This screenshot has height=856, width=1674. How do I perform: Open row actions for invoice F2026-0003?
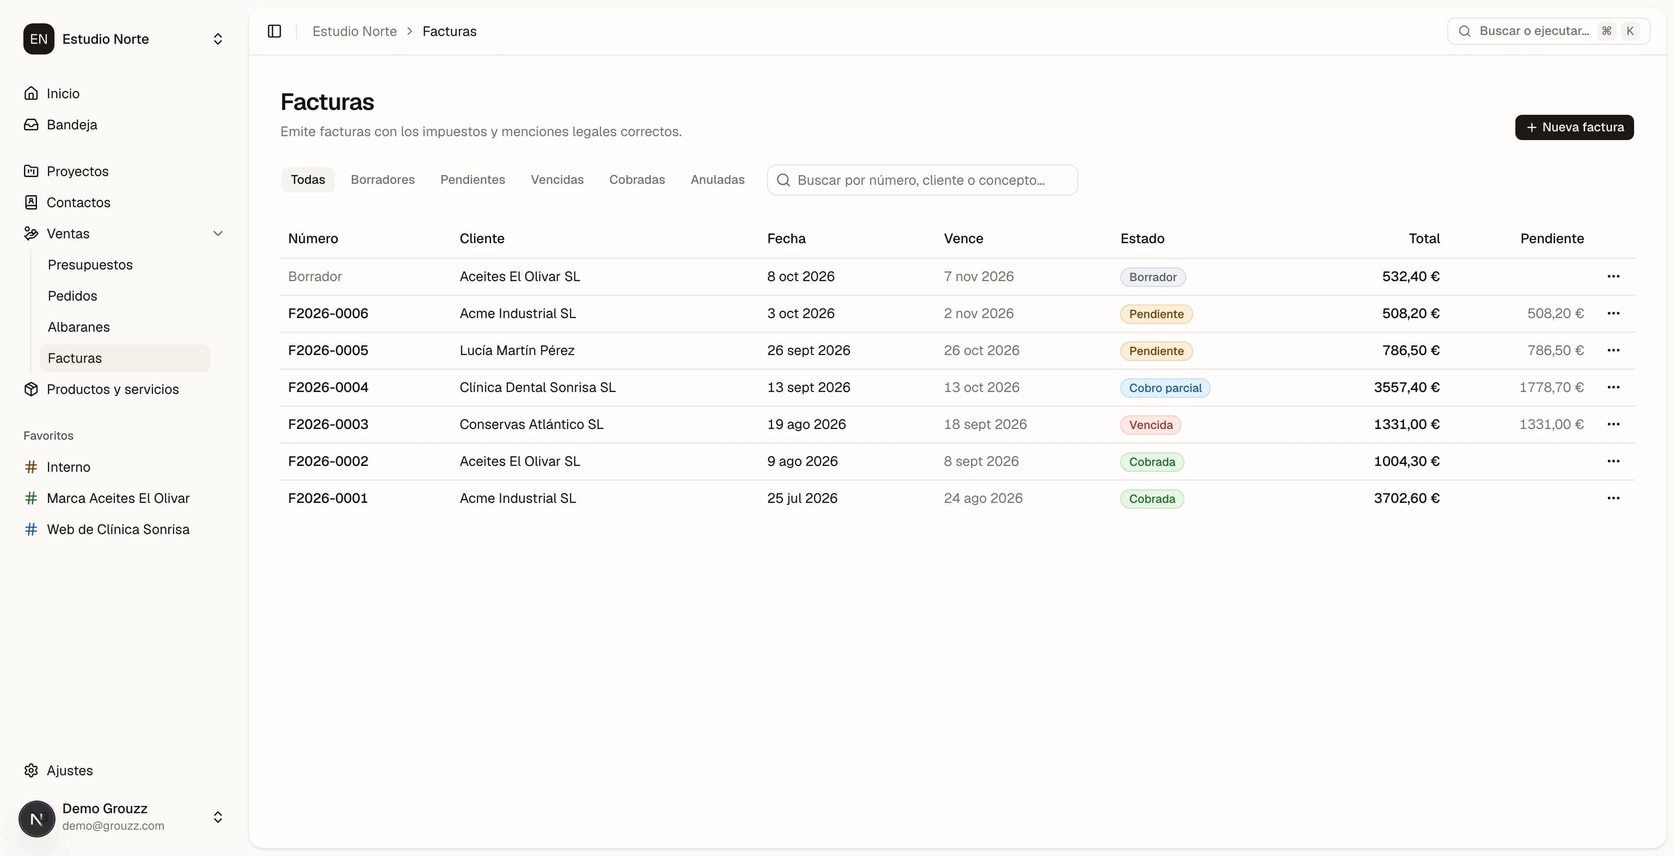click(x=1613, y=425)
